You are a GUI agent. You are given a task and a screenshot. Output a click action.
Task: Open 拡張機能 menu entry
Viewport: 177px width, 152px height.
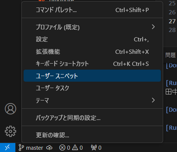click(92, 52)
